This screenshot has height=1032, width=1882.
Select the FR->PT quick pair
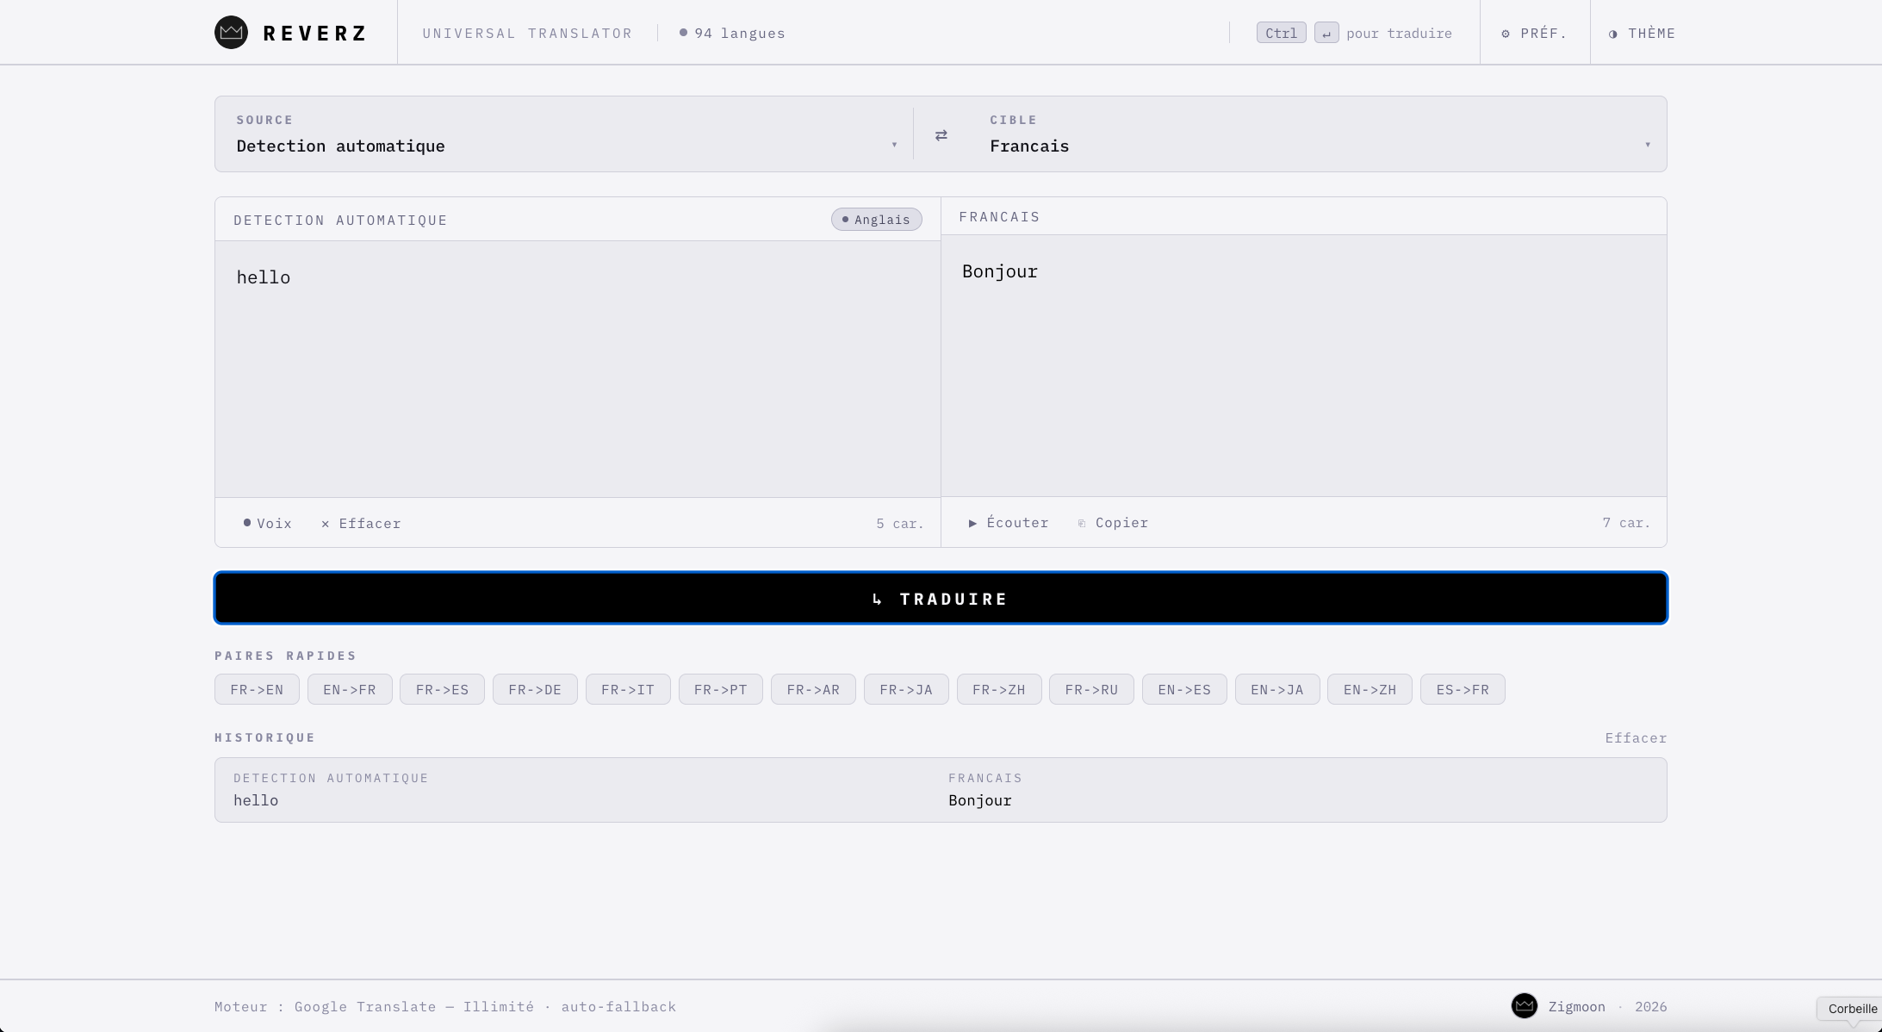(x=721, y=689)
